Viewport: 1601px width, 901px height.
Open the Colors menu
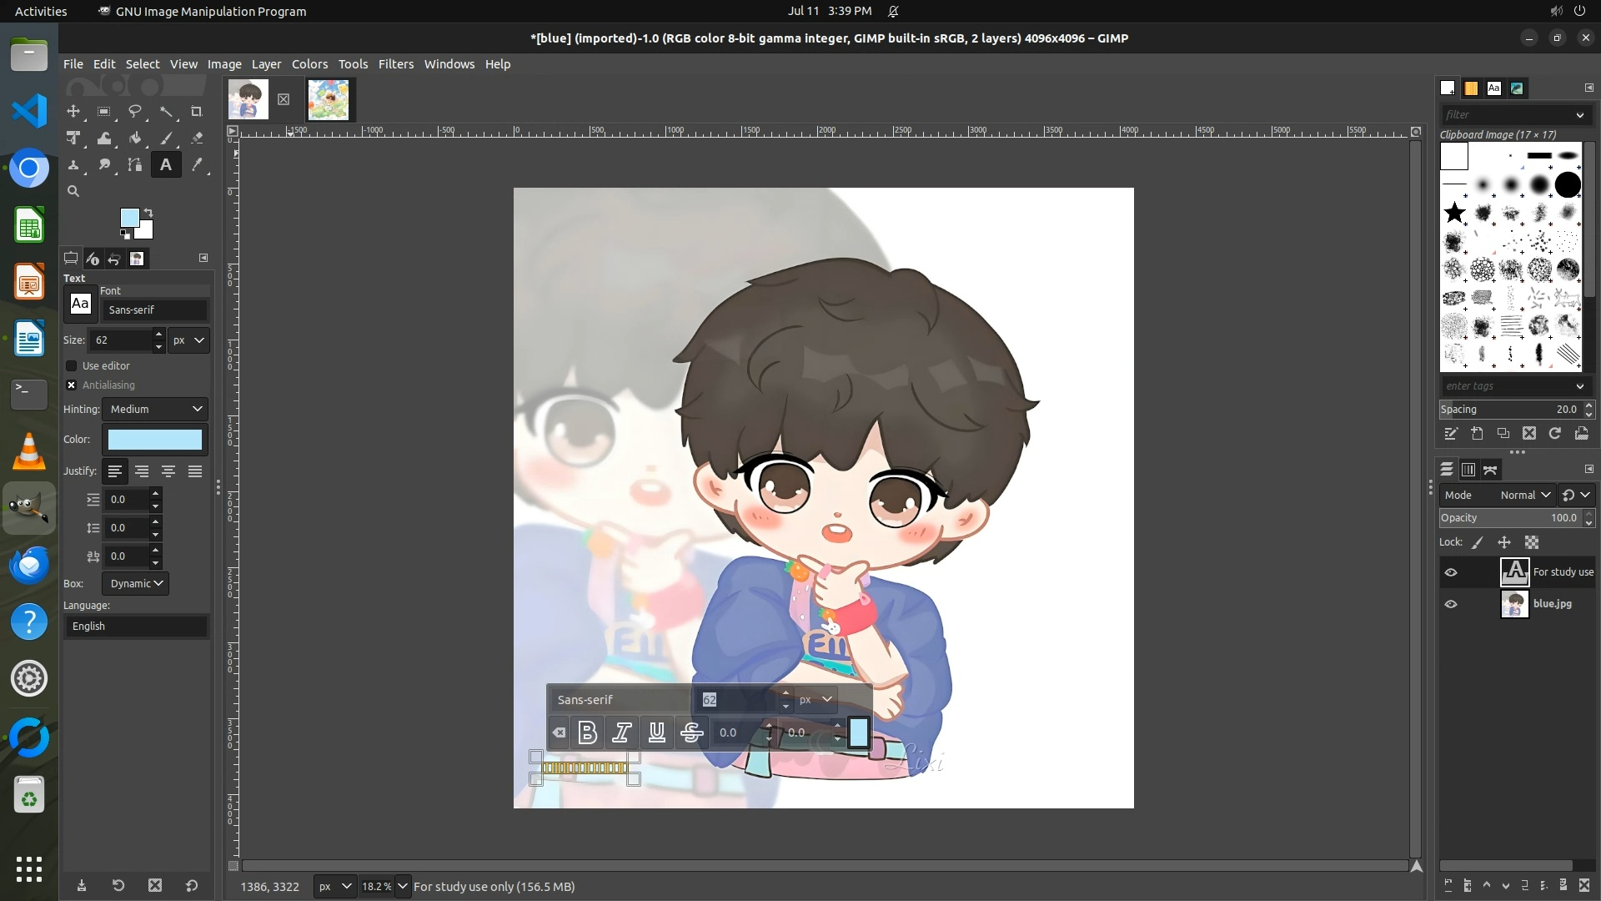coord(309,64)
